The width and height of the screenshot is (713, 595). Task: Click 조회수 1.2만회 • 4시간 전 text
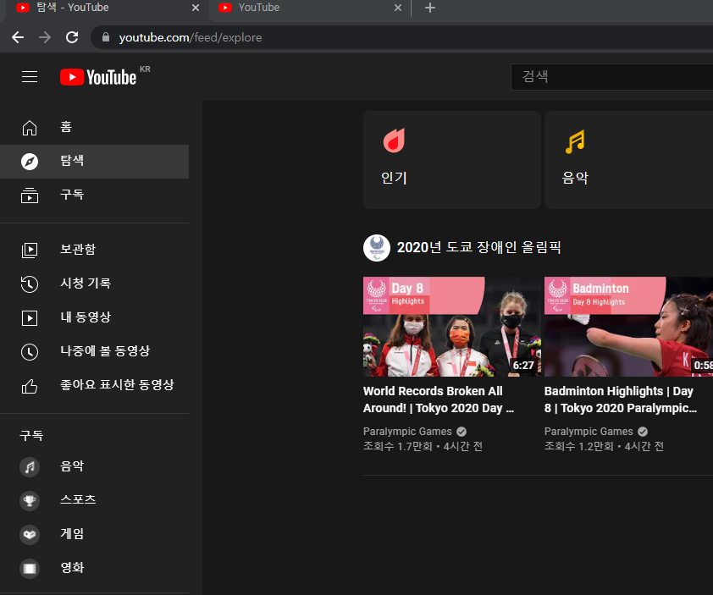tap(604, 446)
